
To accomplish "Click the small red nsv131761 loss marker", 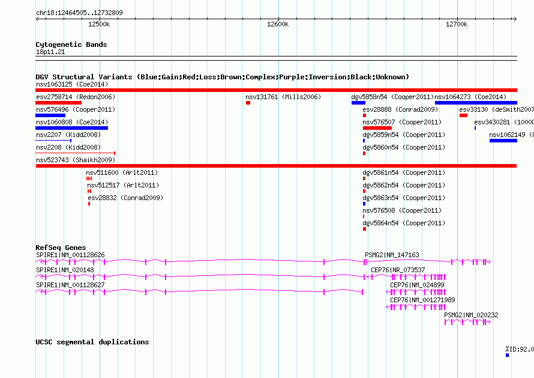I will 248,103.
